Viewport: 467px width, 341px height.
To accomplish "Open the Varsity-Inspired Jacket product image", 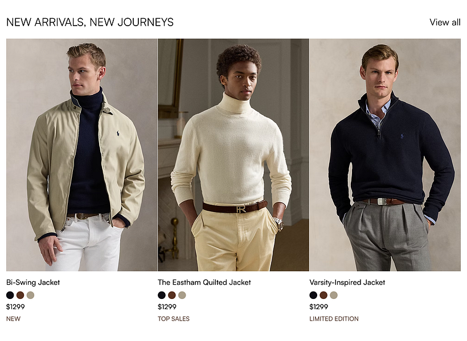I will pos(385,155).
